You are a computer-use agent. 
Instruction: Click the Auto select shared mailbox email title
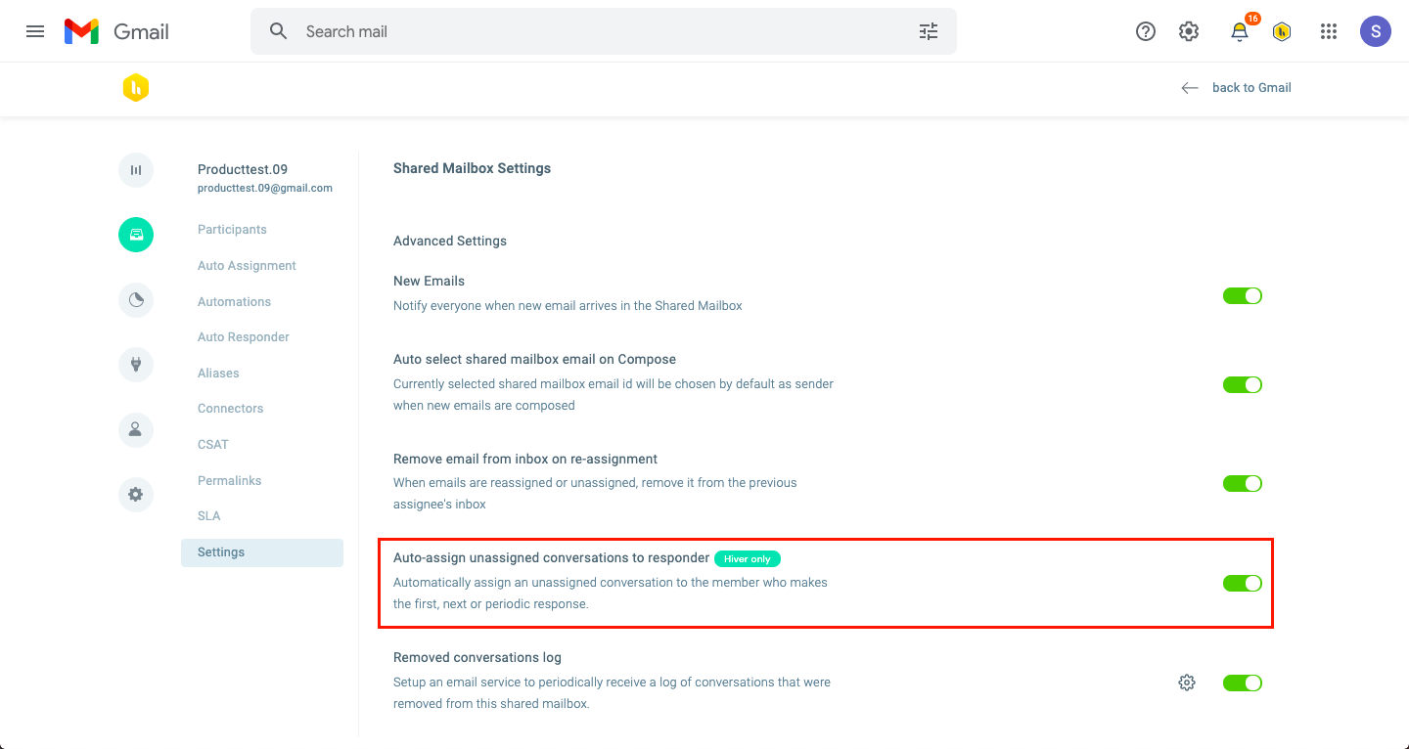pos(534,359)
